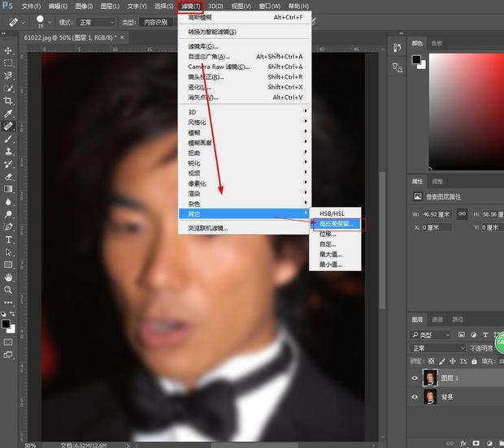504x448 pixels.
Task: Switch to the 通道 tab
Action: tap(437, 320)
